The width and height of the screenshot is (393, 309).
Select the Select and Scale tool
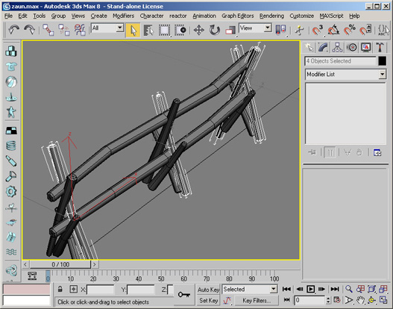coord(230,30)
